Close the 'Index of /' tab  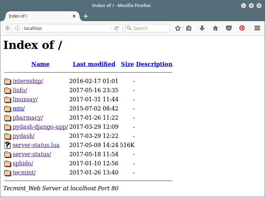click(74, 16)
